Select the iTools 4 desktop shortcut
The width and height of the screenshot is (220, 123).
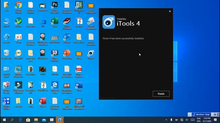(91, 54)
